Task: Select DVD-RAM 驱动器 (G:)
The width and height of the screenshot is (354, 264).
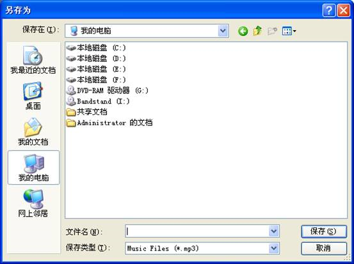Action: 108,91
